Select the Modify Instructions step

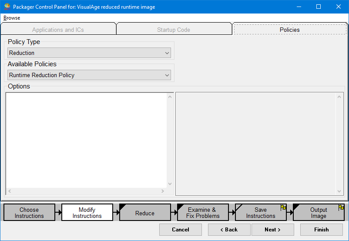[87, 213]
